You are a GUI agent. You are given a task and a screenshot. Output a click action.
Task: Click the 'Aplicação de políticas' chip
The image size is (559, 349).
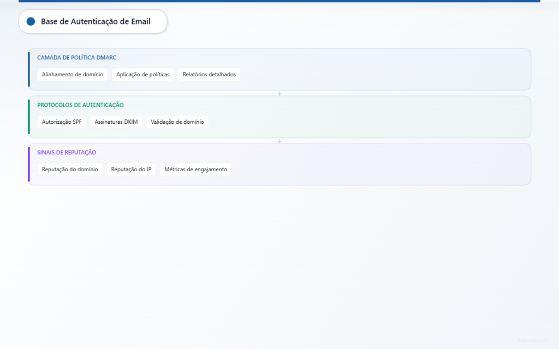(x=143, y=75)
